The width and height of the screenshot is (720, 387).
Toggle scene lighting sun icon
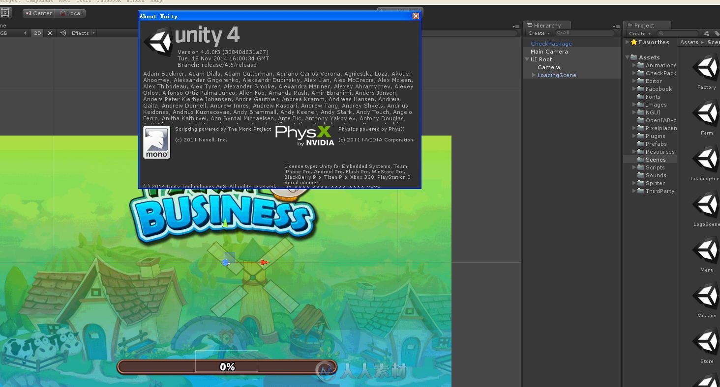coord(50,33)
